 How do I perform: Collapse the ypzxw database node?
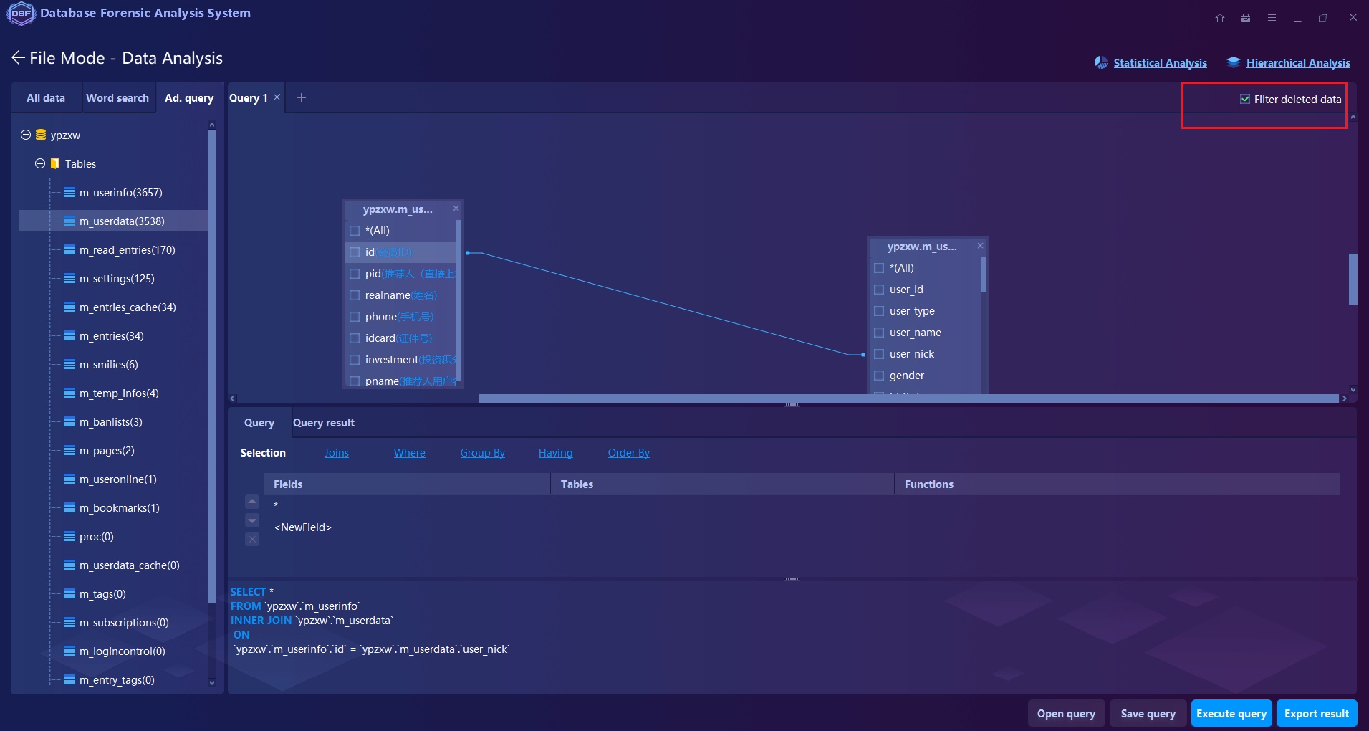pyautogui.click(x=26, y=135)
